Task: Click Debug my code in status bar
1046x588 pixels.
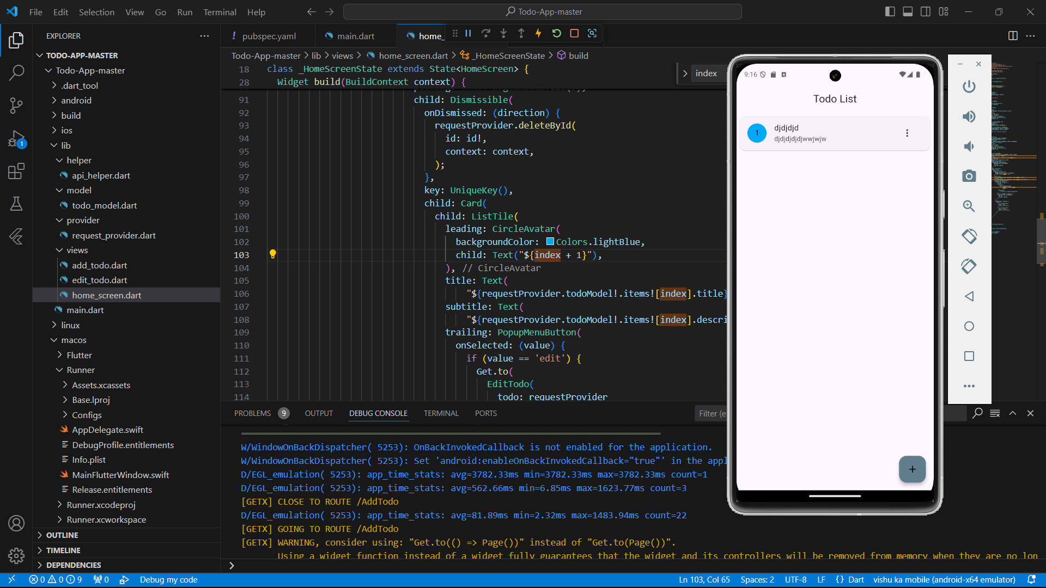Action: pyautogui.click(x=168, y=580)
